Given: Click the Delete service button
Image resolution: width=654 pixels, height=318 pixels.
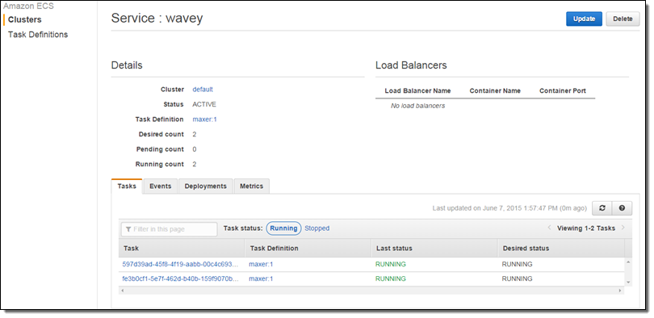Looking at the screenshot, I should pos(623,19).
